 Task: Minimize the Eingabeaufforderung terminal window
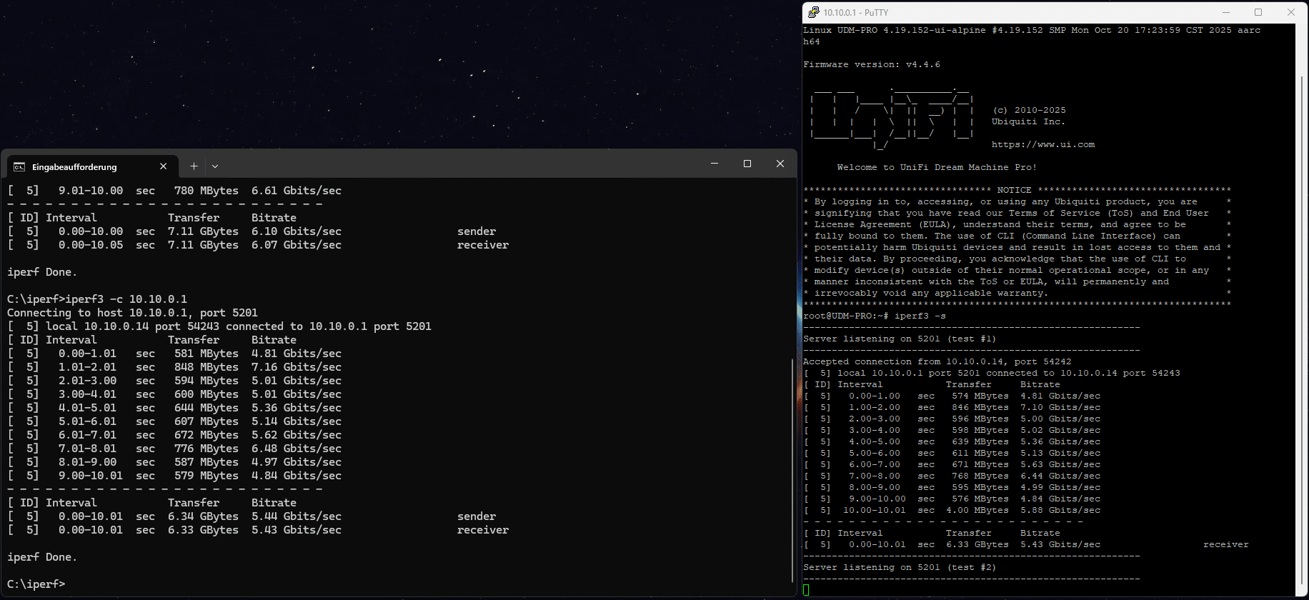[715, 164]
